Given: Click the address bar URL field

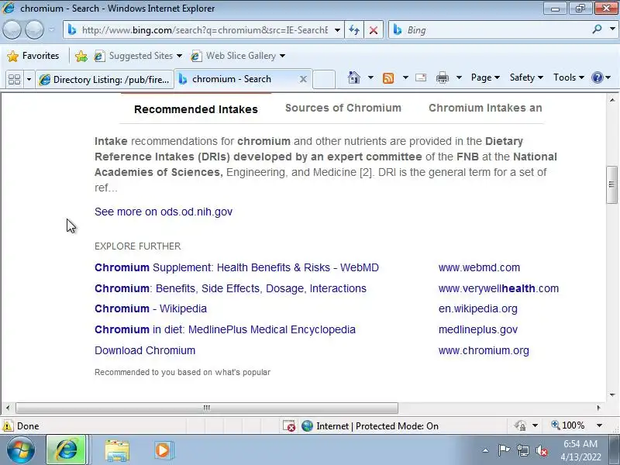Looking at the screenshot, I should tap(204, 30).
